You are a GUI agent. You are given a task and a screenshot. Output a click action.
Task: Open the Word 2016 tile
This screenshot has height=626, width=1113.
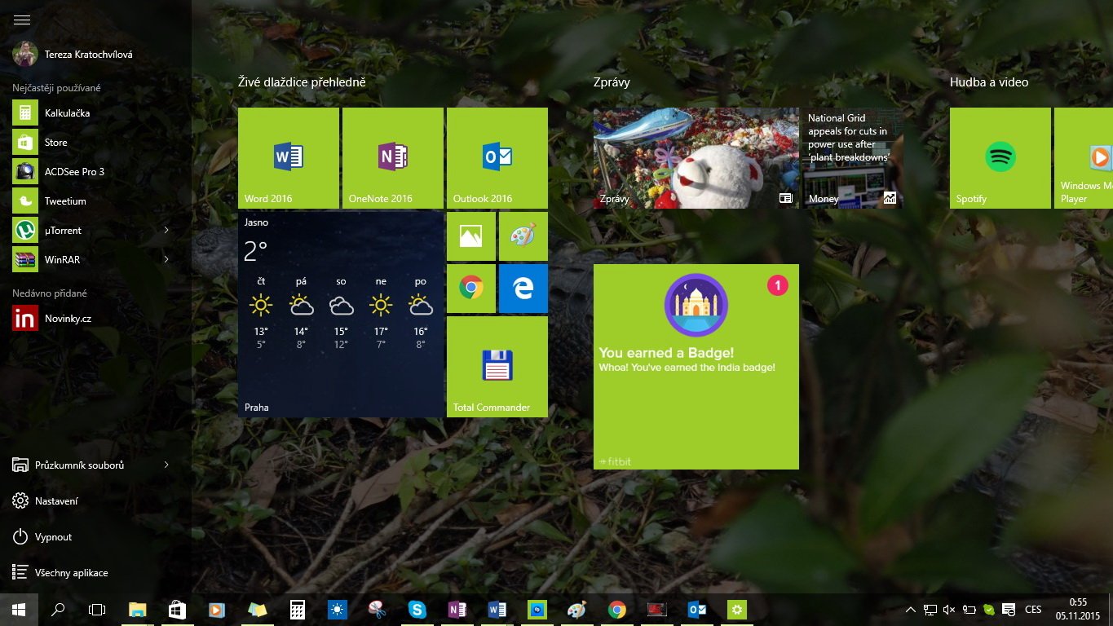click(x=289, y=158)
